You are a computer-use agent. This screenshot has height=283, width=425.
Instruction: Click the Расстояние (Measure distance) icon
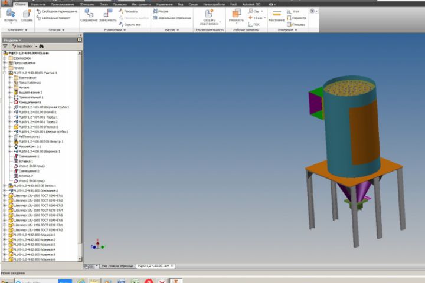pos(276,14)
